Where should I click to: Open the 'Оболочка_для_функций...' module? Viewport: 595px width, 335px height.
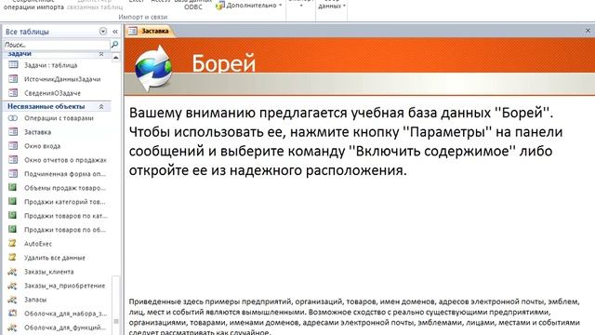(x=65, y=328)
